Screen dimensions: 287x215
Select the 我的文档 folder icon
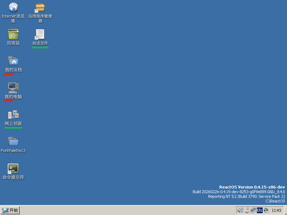[13, 61]
